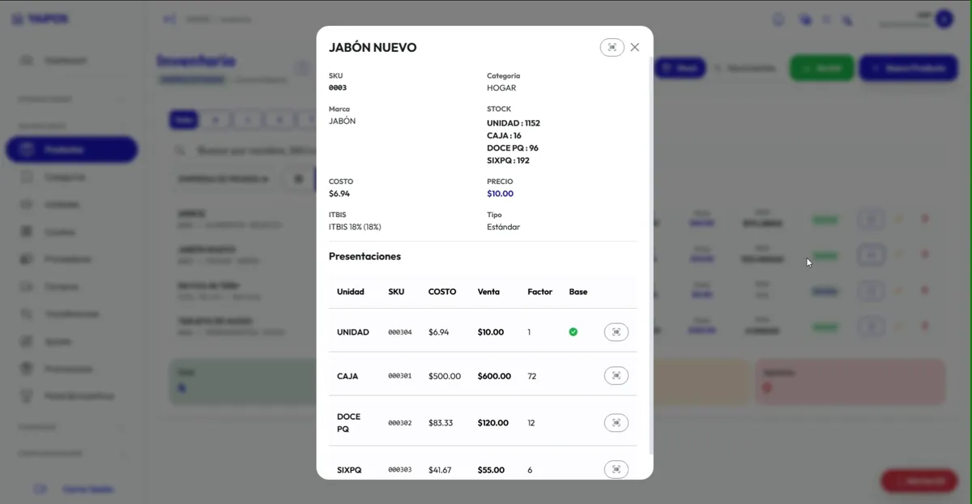
Task: Click the Tipo value Estándar
Action: [503, 227]
